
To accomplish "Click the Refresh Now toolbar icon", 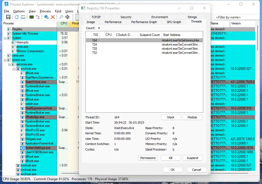I will [17, 17].
